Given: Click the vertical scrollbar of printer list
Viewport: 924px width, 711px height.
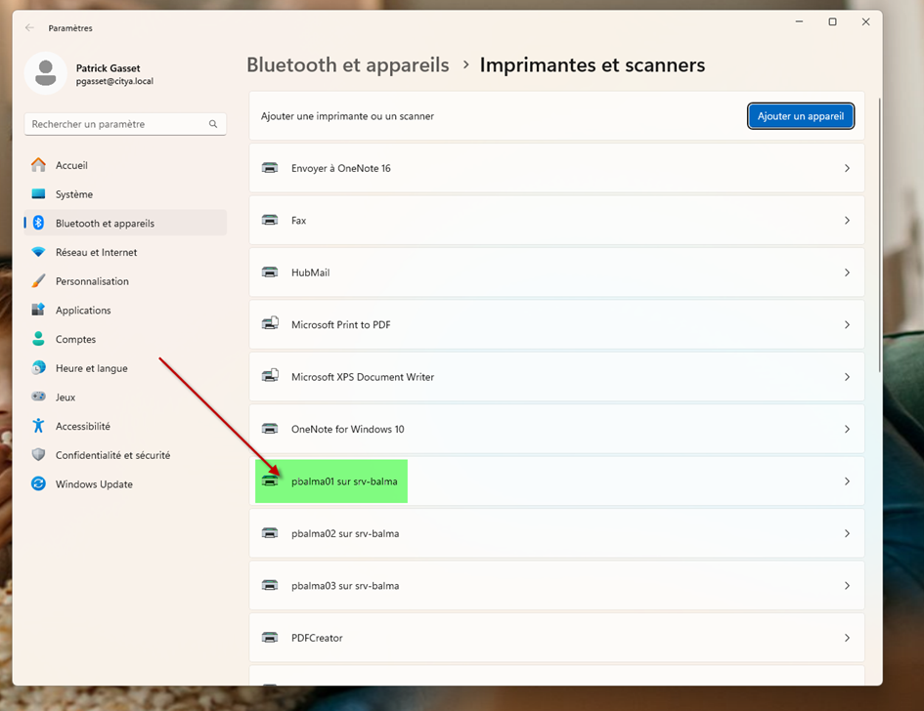Looking at the screenshot, I should click(879, 234).
